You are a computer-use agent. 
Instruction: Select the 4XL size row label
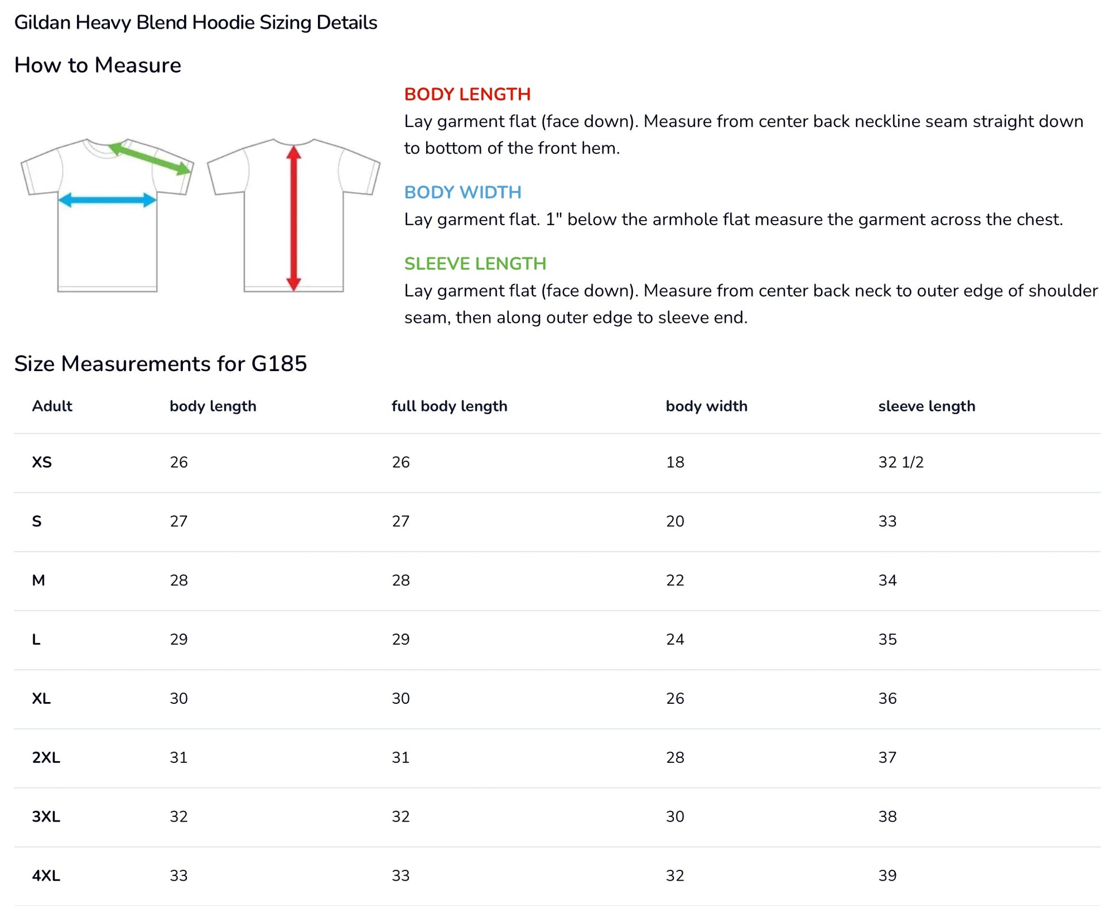pyautogui.click(x=46, y=876)
